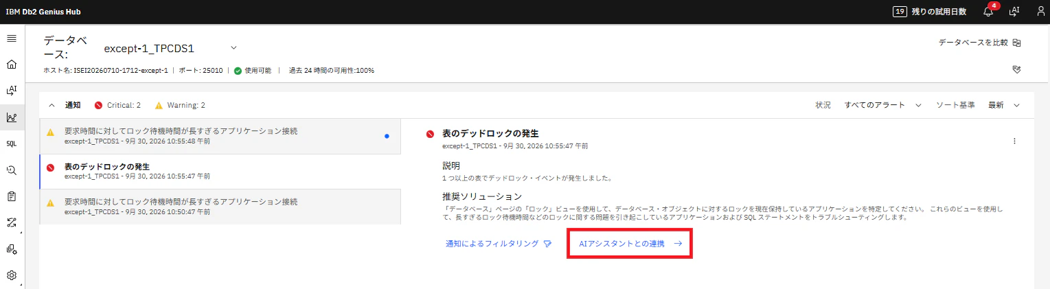Click 過去 24 時間の可用性:100% text
The height and width of the screenshot is (289, 1050).
[x=332, y=71]
